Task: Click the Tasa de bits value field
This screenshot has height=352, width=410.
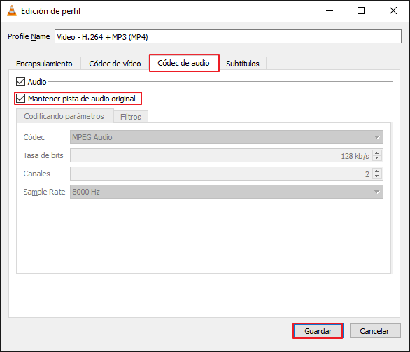Action: (221, 155)
